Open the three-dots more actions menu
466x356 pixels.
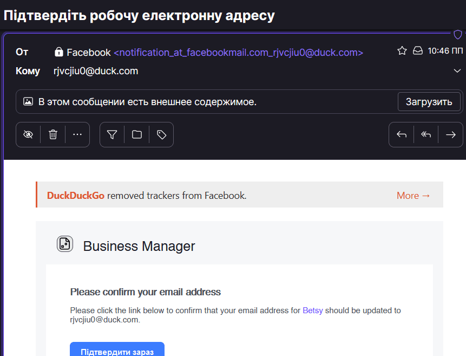click(x=77, y=134)
